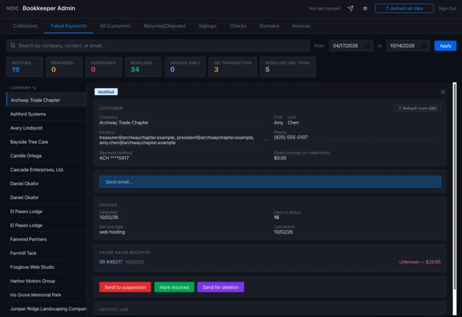This screenshot has height=317, width=462.
Task: Click the search magnifier icon
Action: coord(13,45)
